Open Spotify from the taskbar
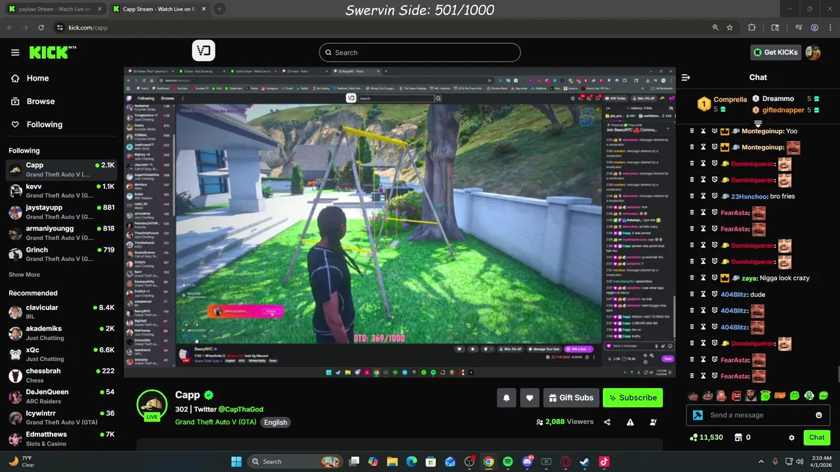The width and height of the screenshot is (840, 472). pos(508,462)
